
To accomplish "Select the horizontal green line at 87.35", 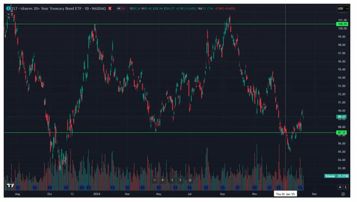I will (x=170, y=133).
